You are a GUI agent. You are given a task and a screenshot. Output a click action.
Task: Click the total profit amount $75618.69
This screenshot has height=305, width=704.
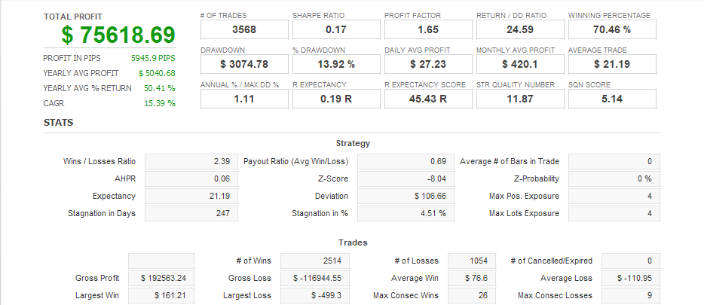[x=119, y=35]
